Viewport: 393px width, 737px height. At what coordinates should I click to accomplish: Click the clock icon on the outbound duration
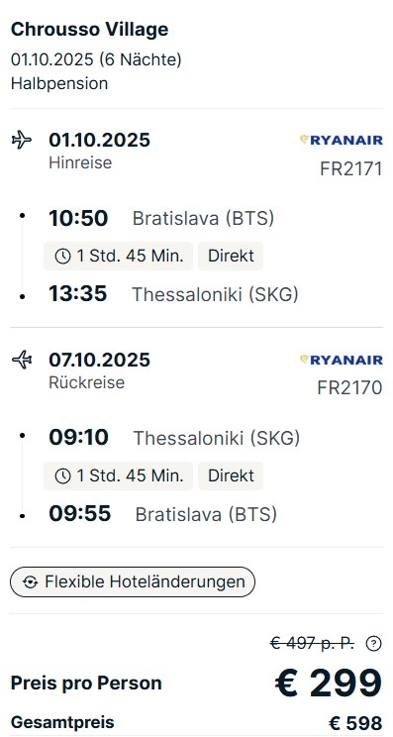[x=63, y=257]
